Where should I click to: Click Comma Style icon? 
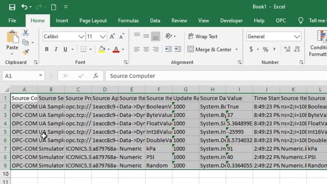point(274,49)
